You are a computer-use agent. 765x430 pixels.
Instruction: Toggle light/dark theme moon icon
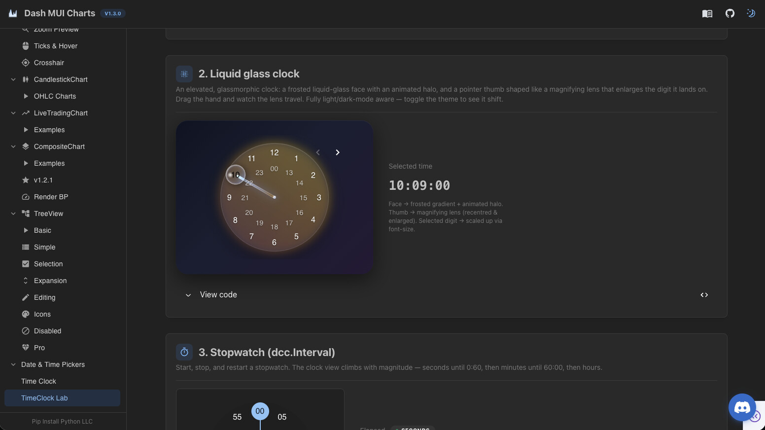point(751,13)
